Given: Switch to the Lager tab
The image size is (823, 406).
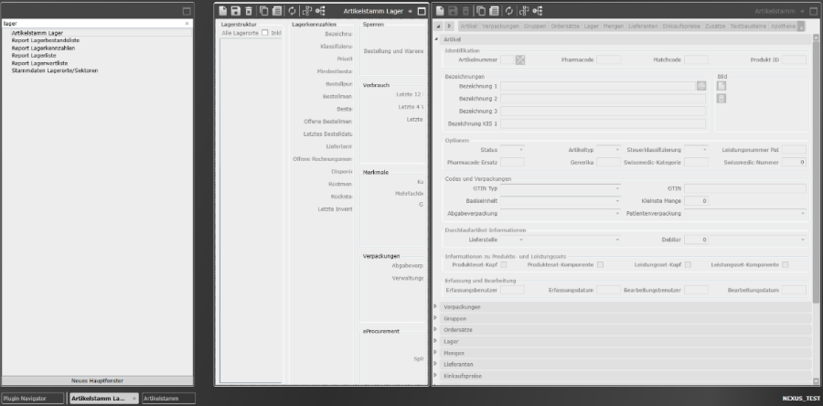Looking at the screenshot, I should click(591, 27).
